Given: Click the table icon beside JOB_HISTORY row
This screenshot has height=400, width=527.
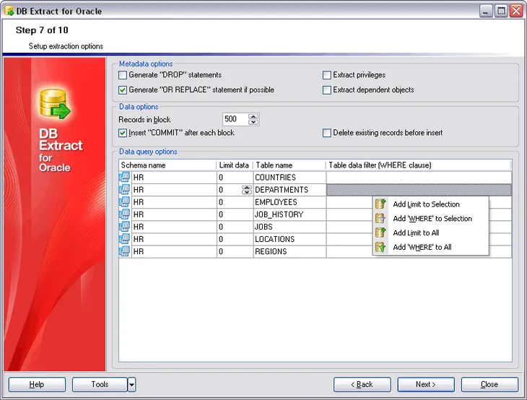Looking at the screenshot, I should click(124, 214).
